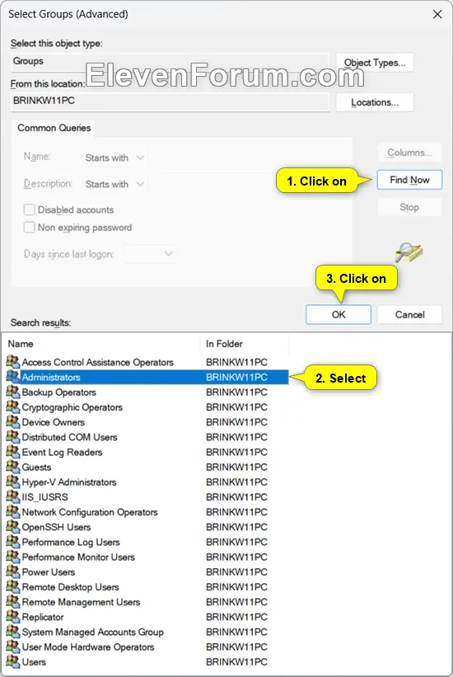This screenshot has height=677, width=453.
Task: Confirm selection with the OK button
Action: tap(339, 314)
